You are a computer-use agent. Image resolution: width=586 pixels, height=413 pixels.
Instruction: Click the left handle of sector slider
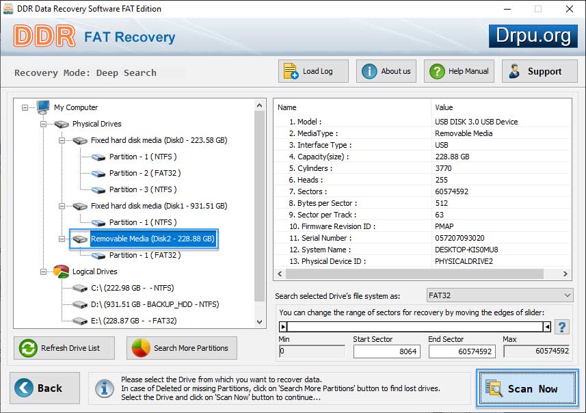[x=283, y=327]
